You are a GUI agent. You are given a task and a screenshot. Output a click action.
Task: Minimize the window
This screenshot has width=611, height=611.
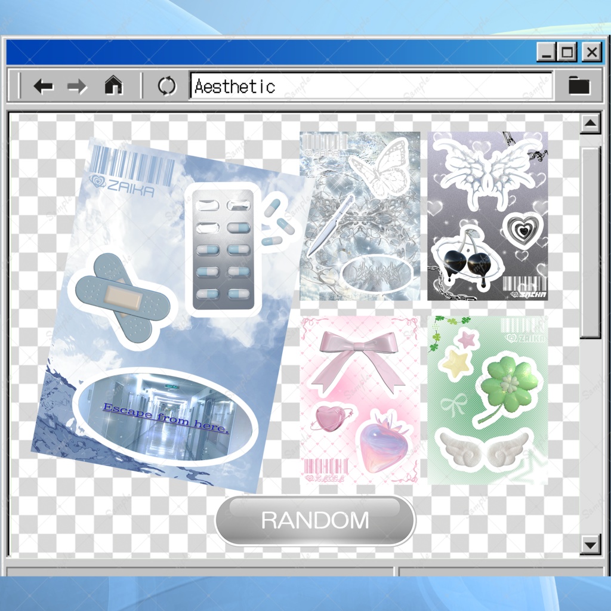546,52
